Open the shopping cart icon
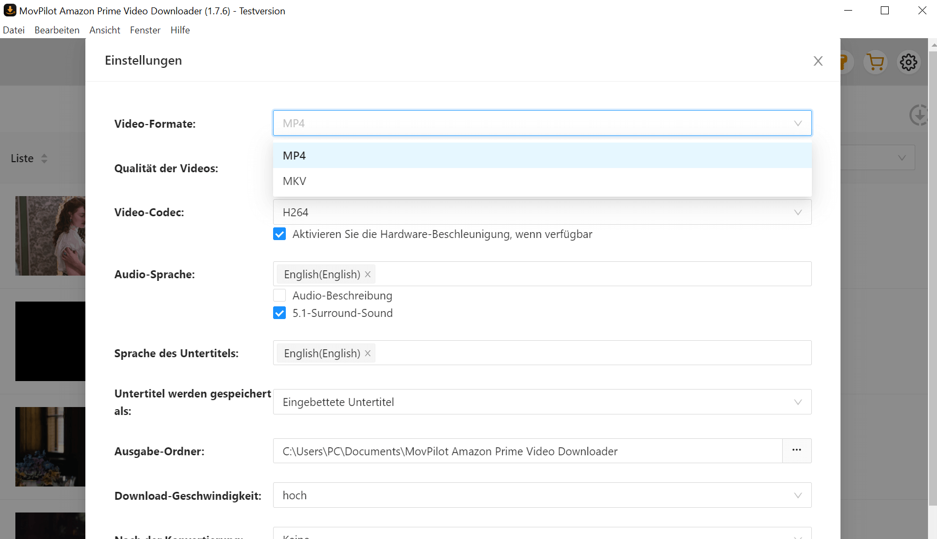Screen dimensions: 937x539 point(875,63)
